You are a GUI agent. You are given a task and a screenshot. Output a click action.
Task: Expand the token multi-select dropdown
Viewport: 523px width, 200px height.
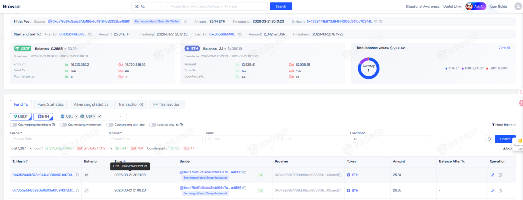[x=120, y=116]
